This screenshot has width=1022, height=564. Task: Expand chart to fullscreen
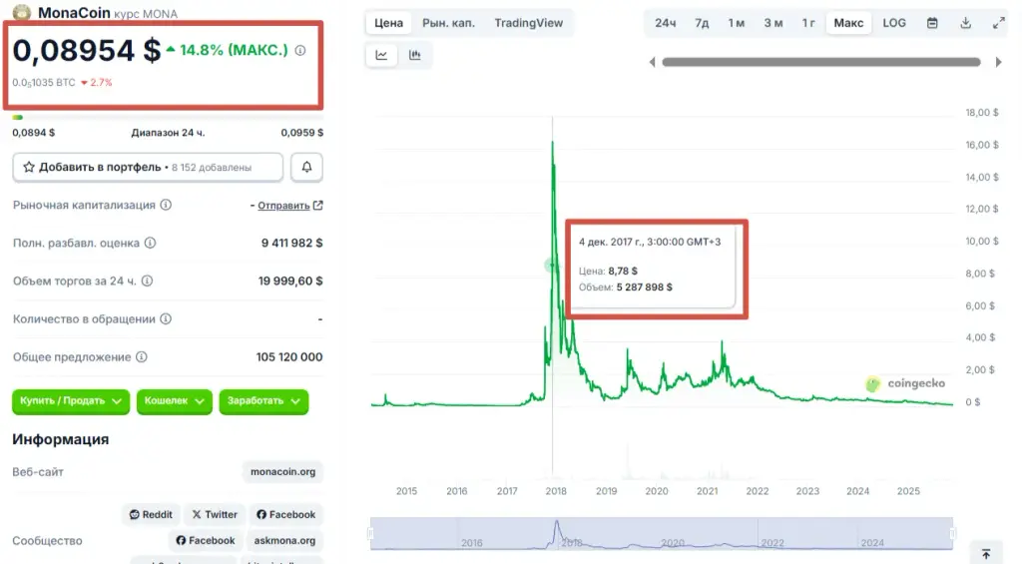click(998, 23)
